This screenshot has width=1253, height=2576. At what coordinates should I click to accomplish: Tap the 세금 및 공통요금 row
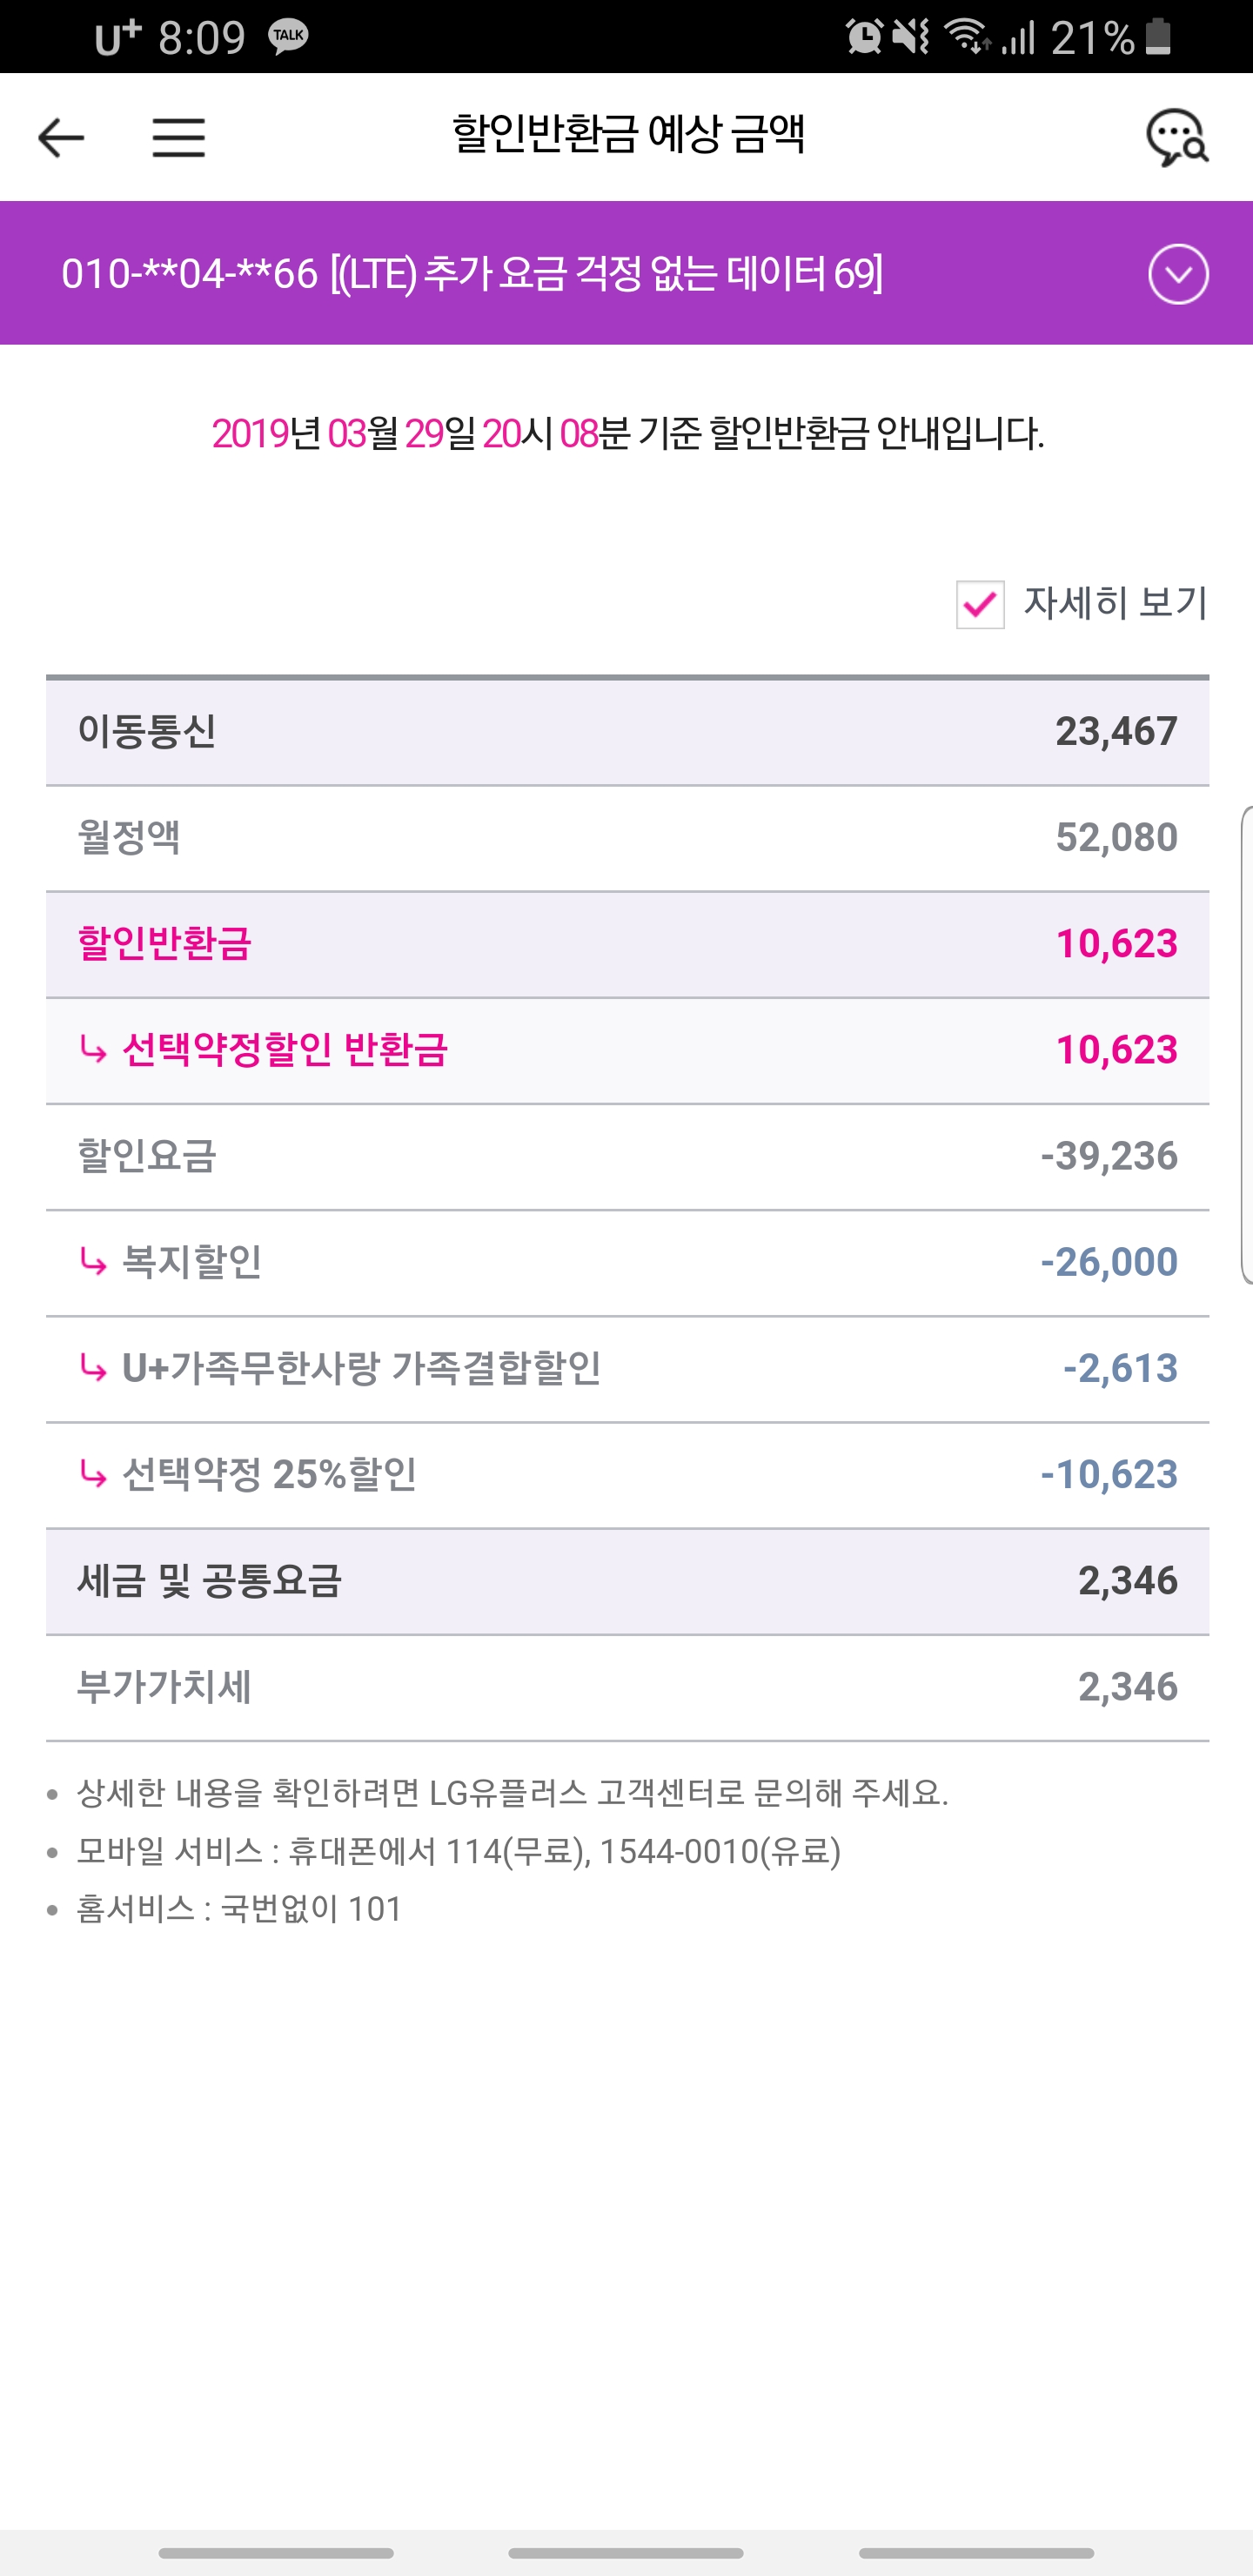627,1581
